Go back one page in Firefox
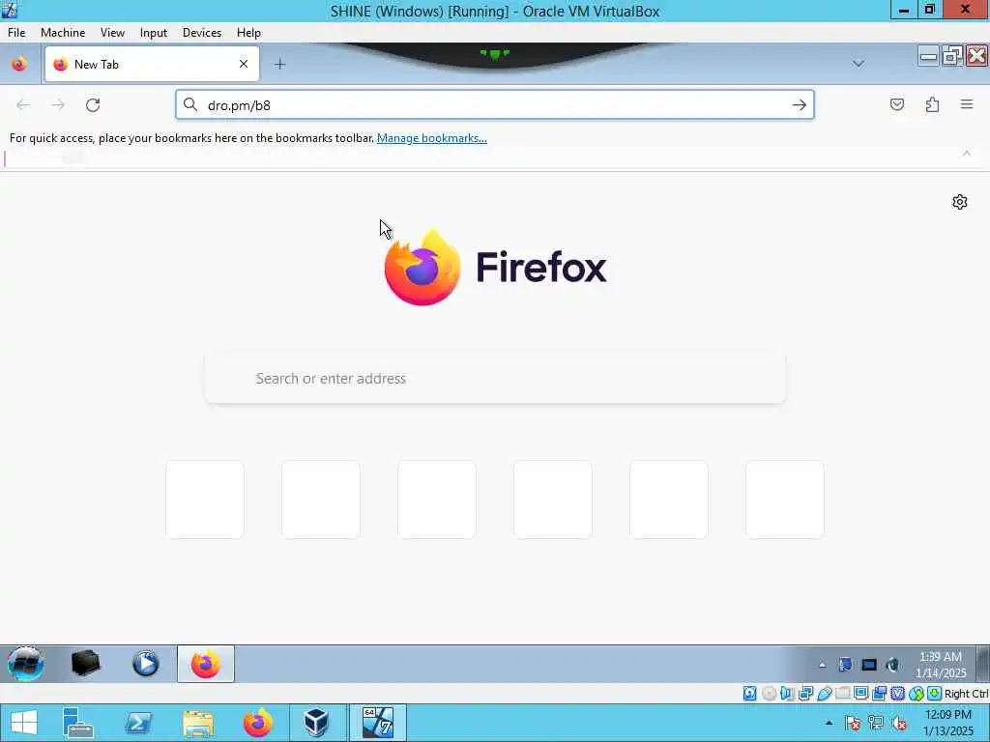 pos(23,104)
